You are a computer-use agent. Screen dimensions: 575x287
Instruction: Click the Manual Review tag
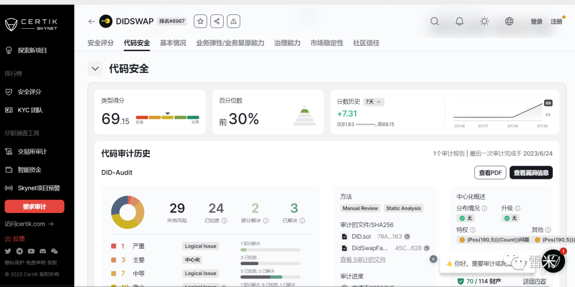click(x=360, y=208)
